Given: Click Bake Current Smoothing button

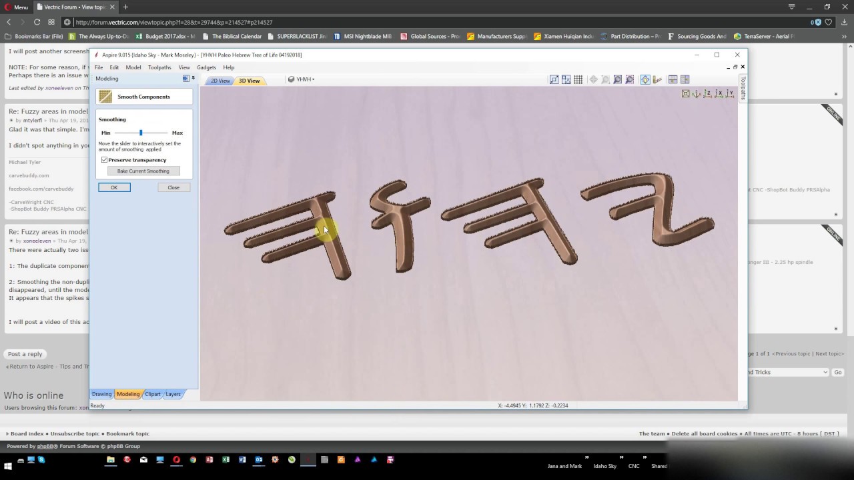Looking at the screenshot, I should pos(143,171).
